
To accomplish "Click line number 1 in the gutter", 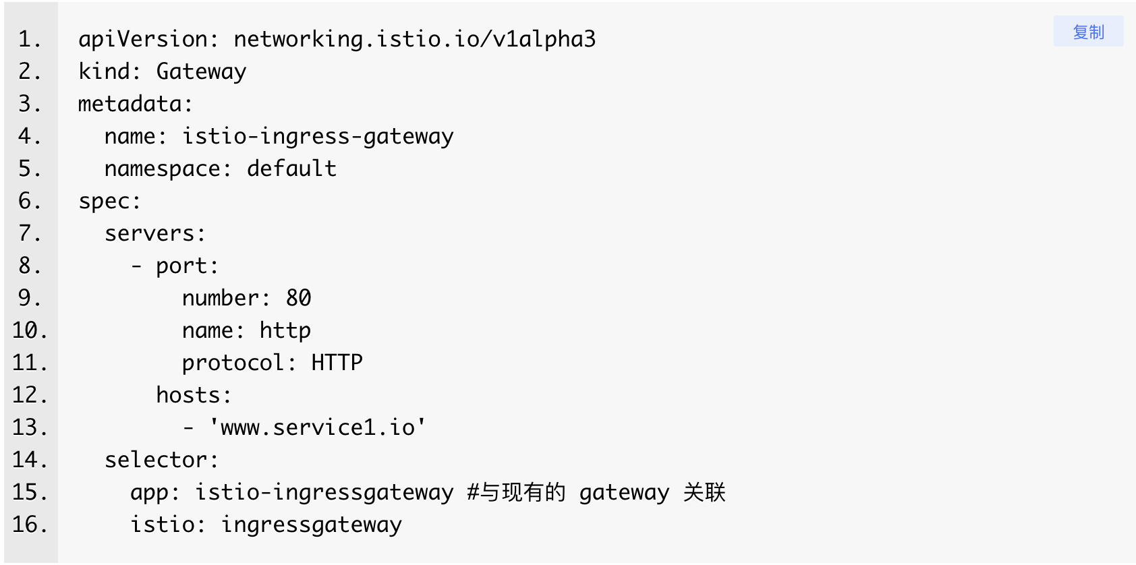I will coord(30,39).
